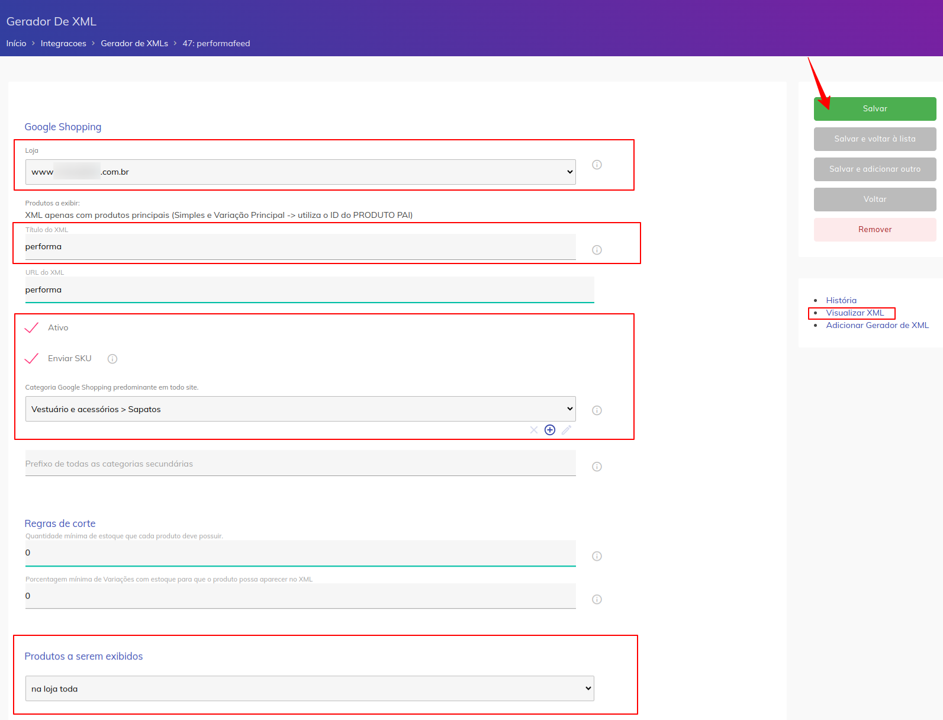Click the info icon beside Loja dropdown
This screenshot has width=943, height=720.
pyautogui.click(x=597, y=165)
